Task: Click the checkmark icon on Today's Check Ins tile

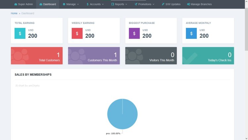Action: [190, 58]
